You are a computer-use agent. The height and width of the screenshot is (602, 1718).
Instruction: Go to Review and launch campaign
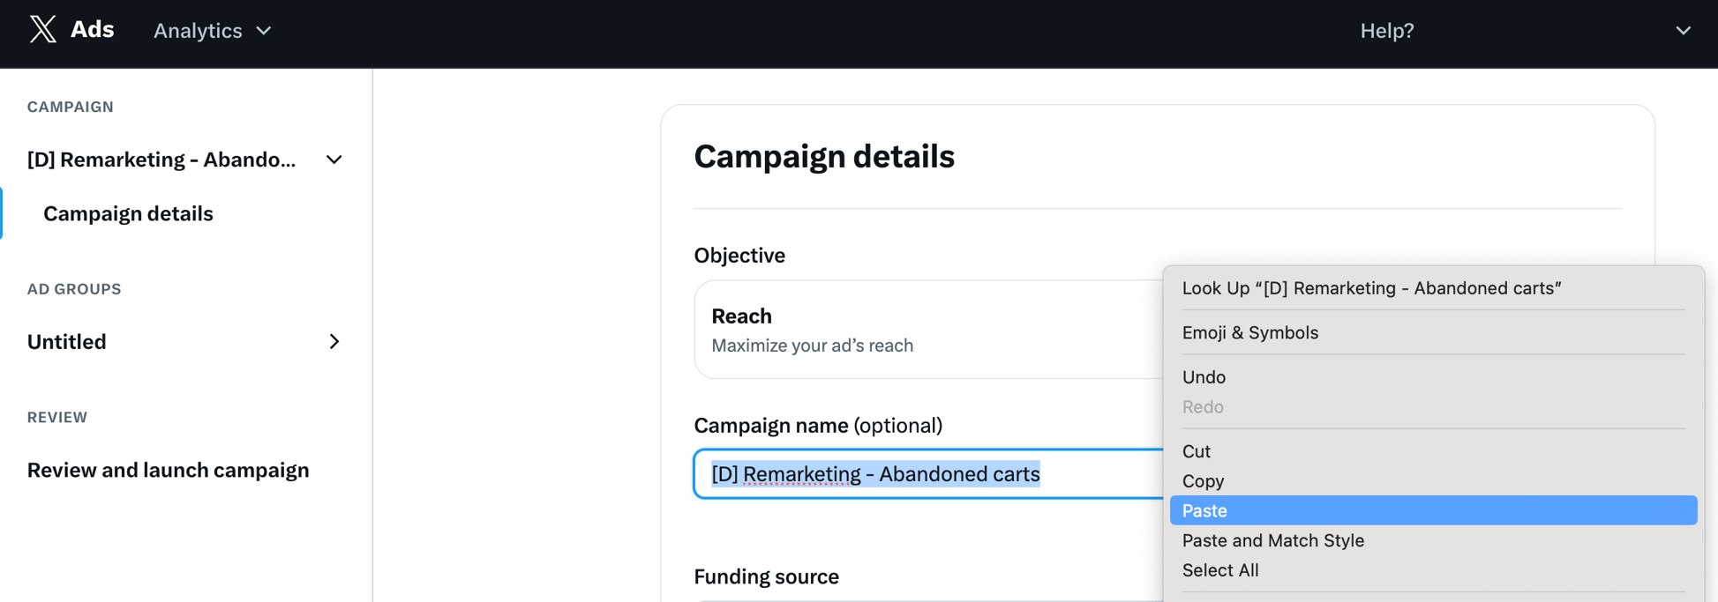click(168, 470)
